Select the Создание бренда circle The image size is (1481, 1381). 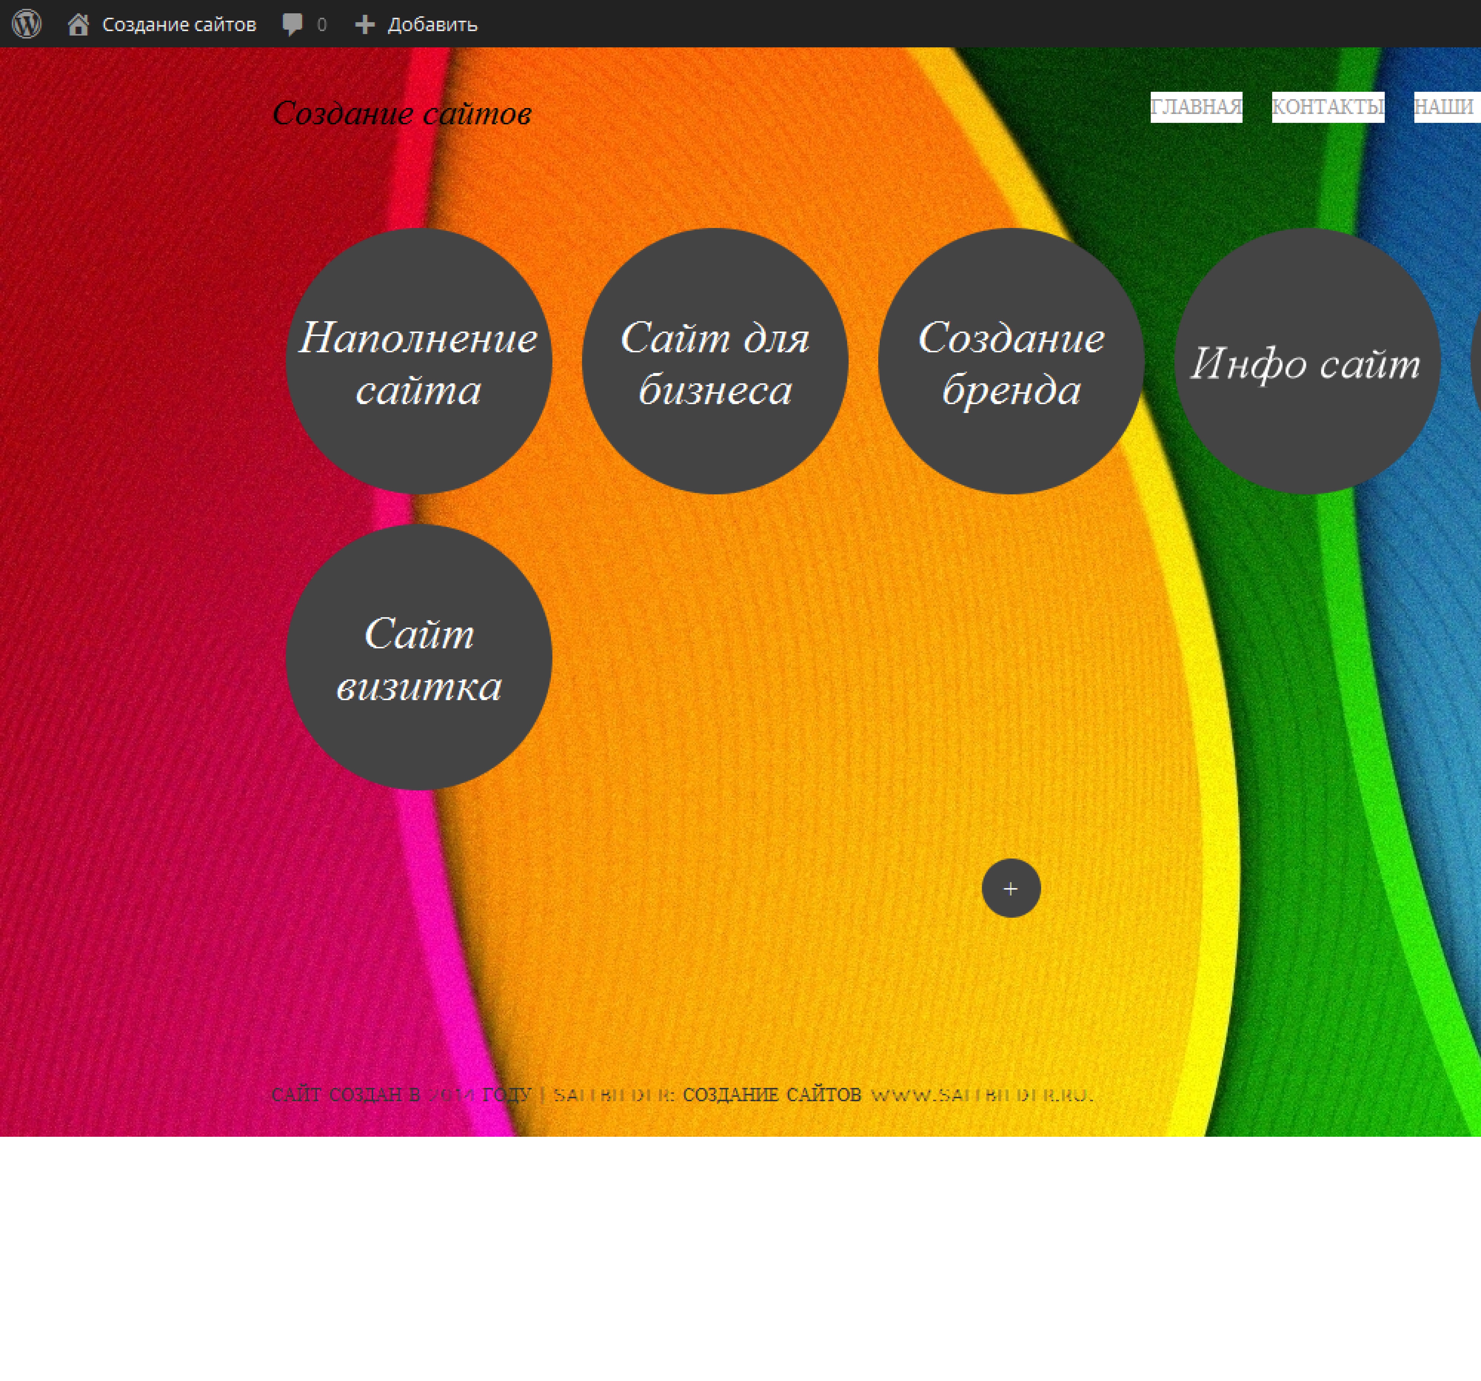[x=1011, y=361]
